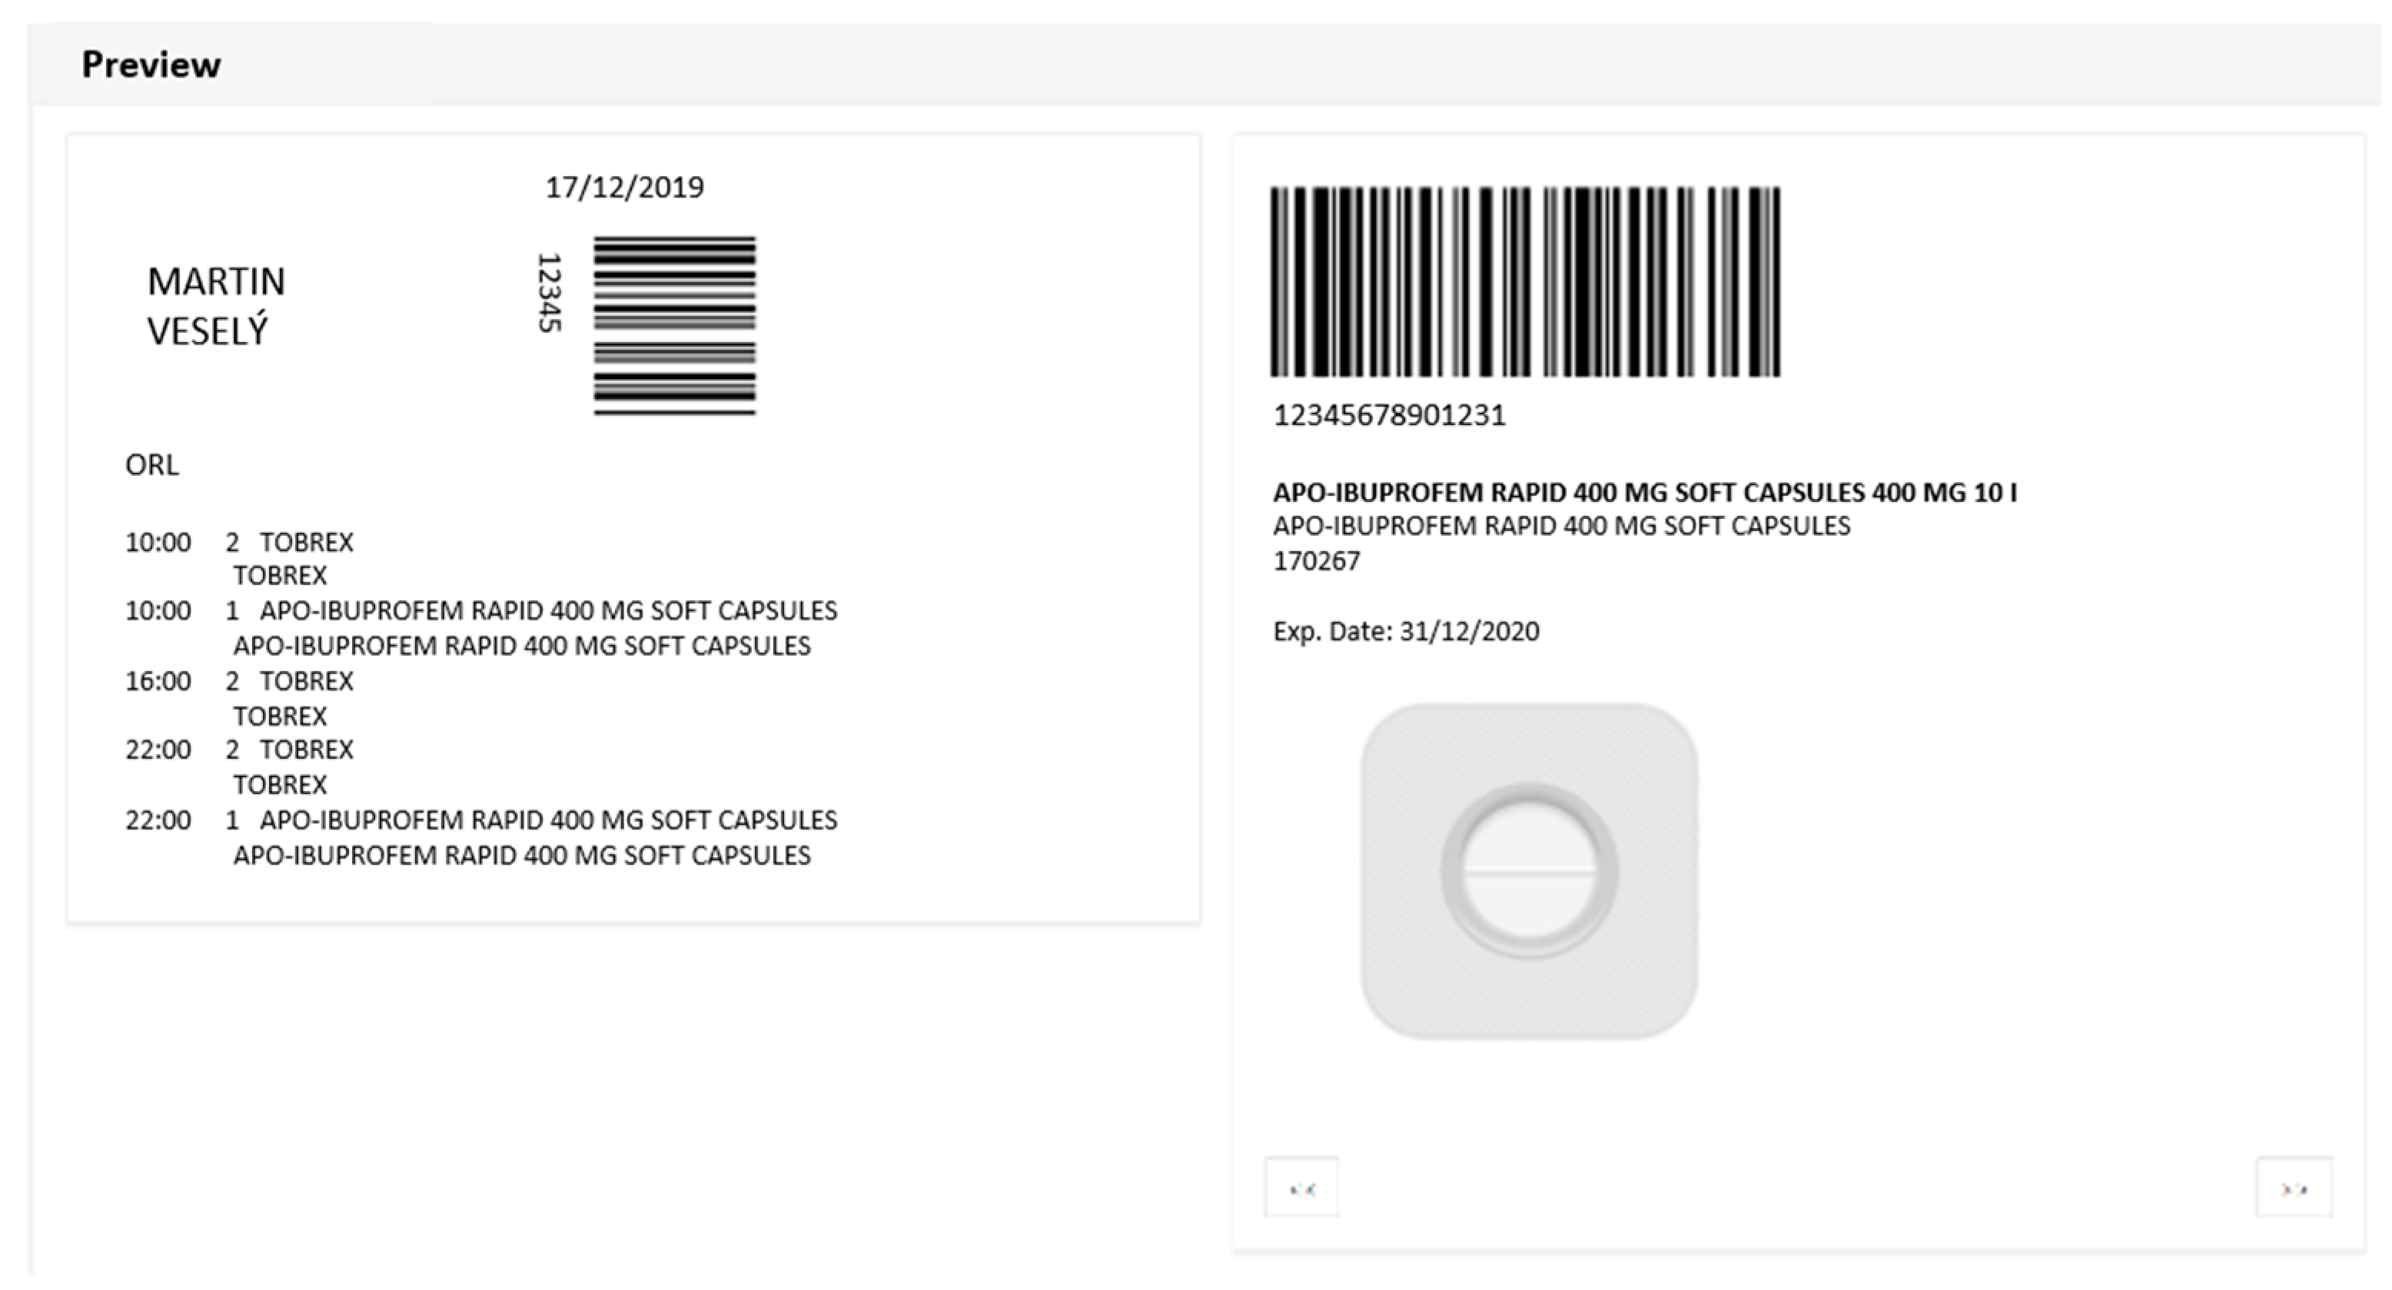The height and width of the screenshot is (1290, 2392).
Task: Click the vertical patient barcode 12345
Action: pyautogui.click(x=674, y=325)
